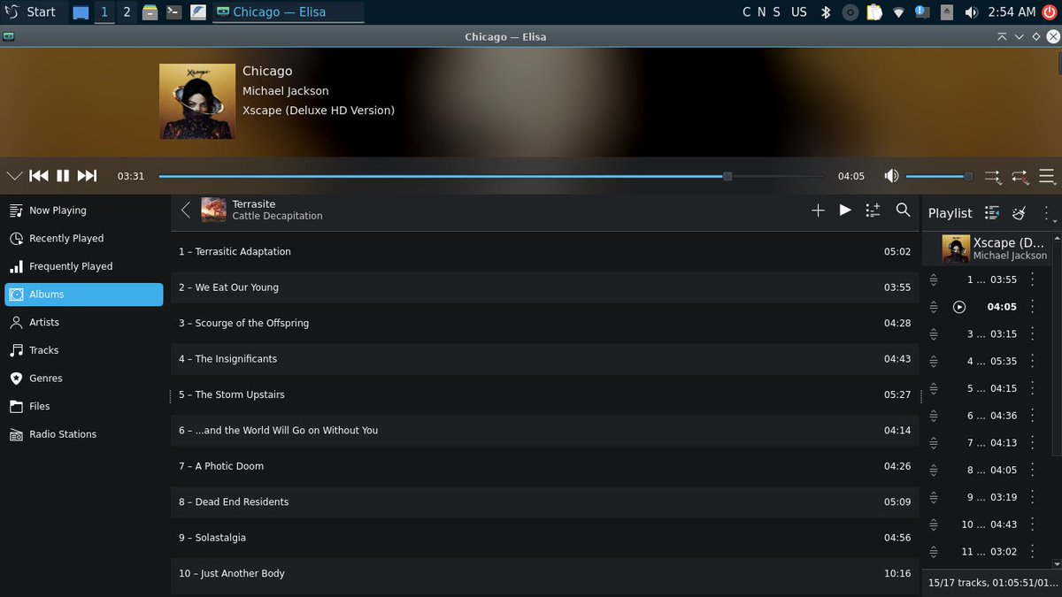The width and height of the screenshot is (1062, 597).
Task: Pause the current song
Action: coord(63,176)
